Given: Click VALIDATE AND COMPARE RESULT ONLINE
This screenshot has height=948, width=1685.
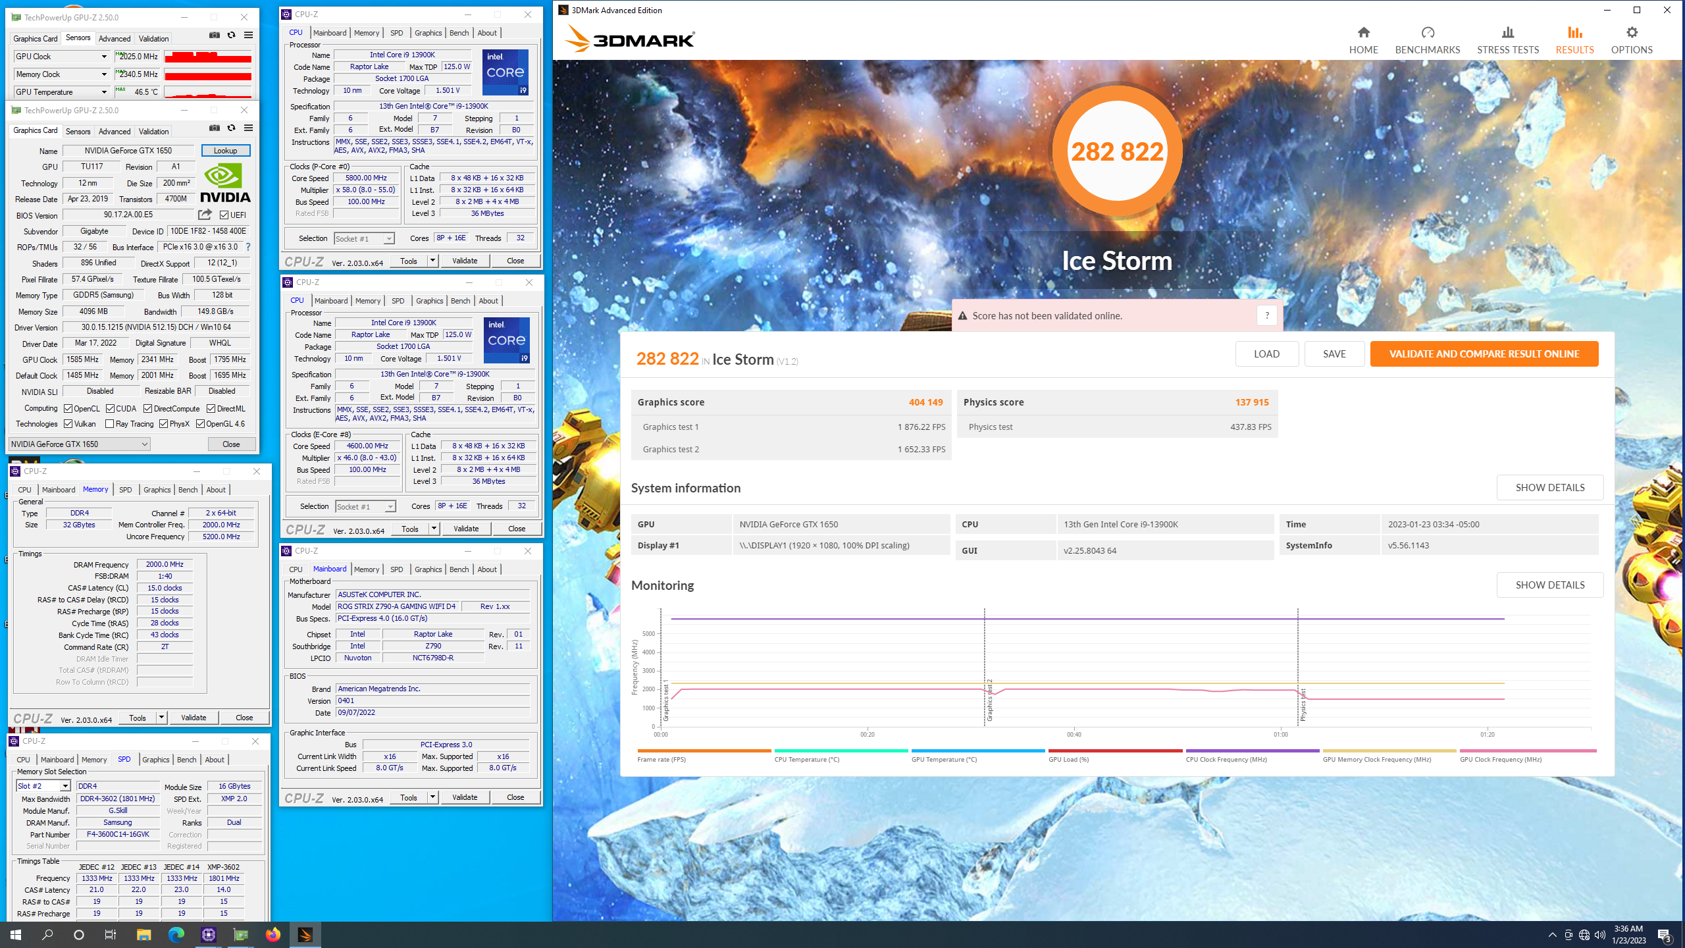Looking at the screenshot, I should point(1484,354).
